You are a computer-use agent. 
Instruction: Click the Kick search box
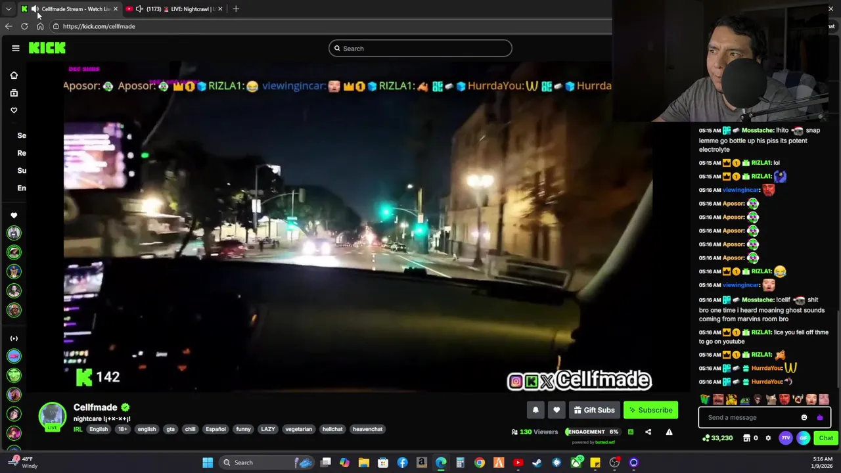tap(420, 48)
